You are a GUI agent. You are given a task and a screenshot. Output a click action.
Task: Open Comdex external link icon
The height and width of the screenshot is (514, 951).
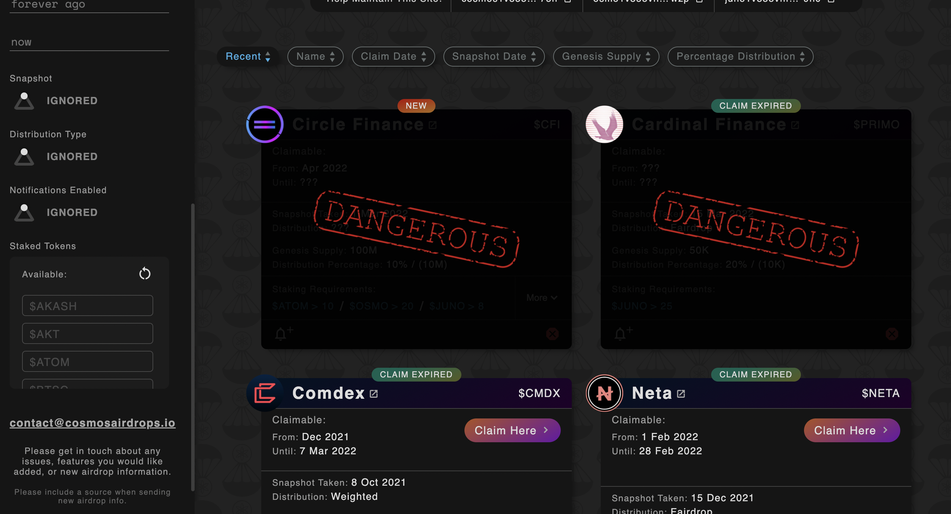tap(374, 394)
